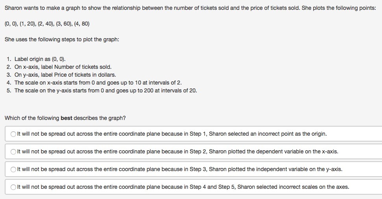Click the sentence 'She uses the following steps'
This screenshot has height=199, width=382.
[62, 39]
